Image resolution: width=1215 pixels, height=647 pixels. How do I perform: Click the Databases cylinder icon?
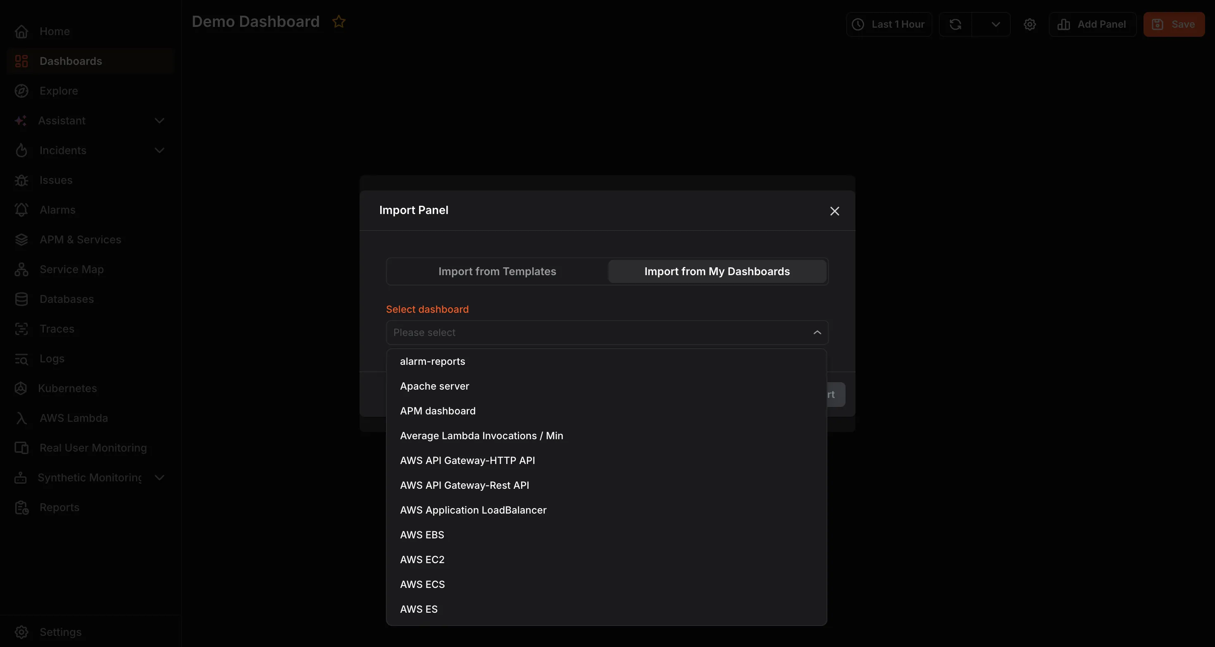point(21,299)
